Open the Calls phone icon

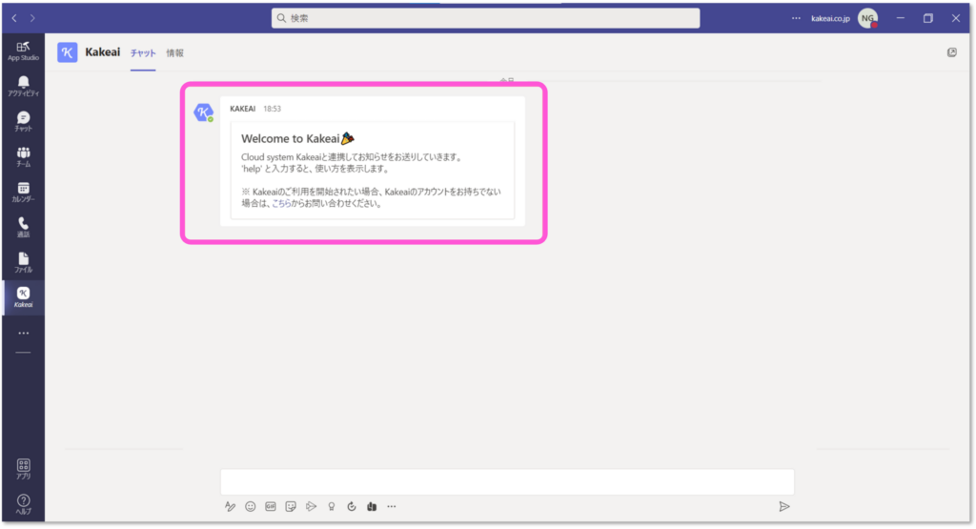(x=23, y=227)
